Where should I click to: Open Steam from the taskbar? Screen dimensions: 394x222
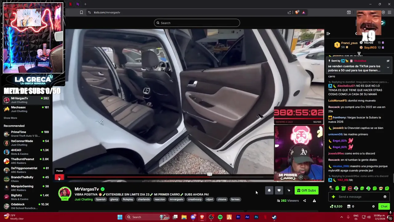click(x=274, y=217)
